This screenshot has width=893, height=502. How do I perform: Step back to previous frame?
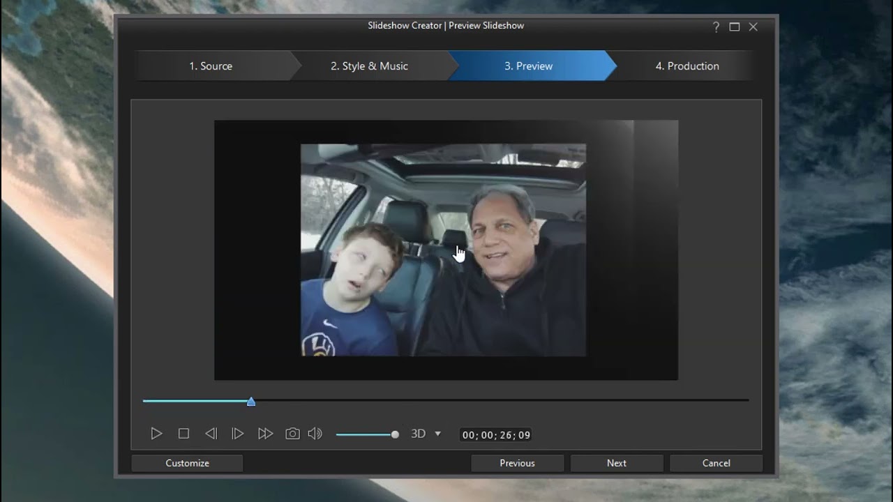coord(211,434)
